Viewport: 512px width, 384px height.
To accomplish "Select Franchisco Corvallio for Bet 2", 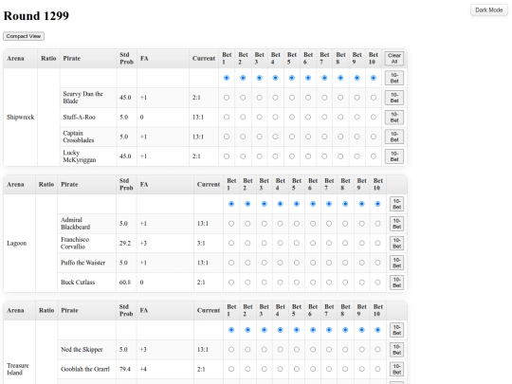I will pos(247,244).
